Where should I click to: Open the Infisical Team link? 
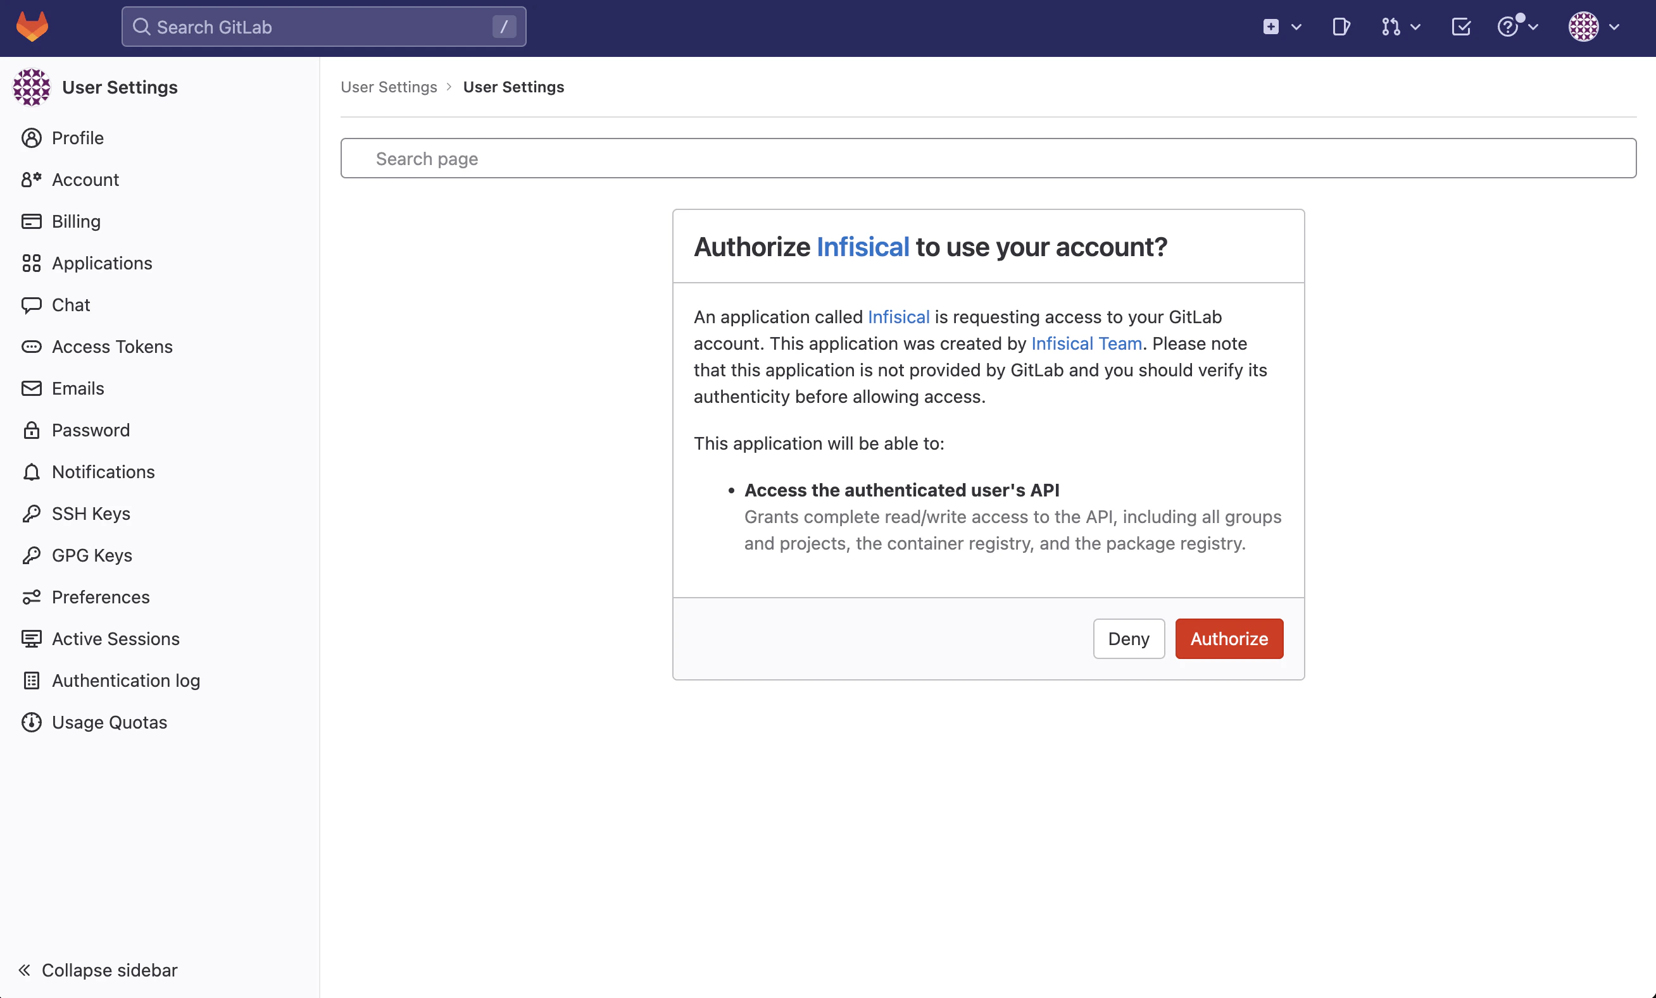coord(1086,343)
